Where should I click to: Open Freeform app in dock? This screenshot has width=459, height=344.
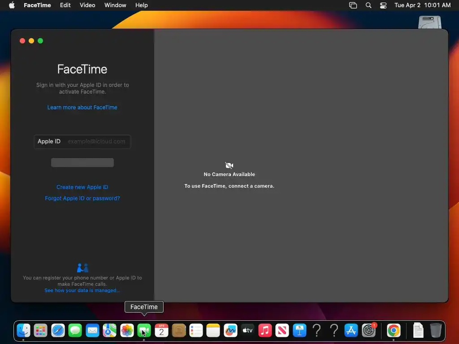pos(230,331)
